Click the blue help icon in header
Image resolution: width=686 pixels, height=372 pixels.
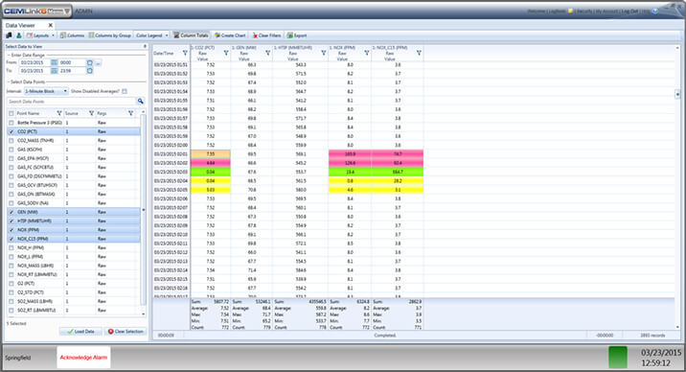655,12
